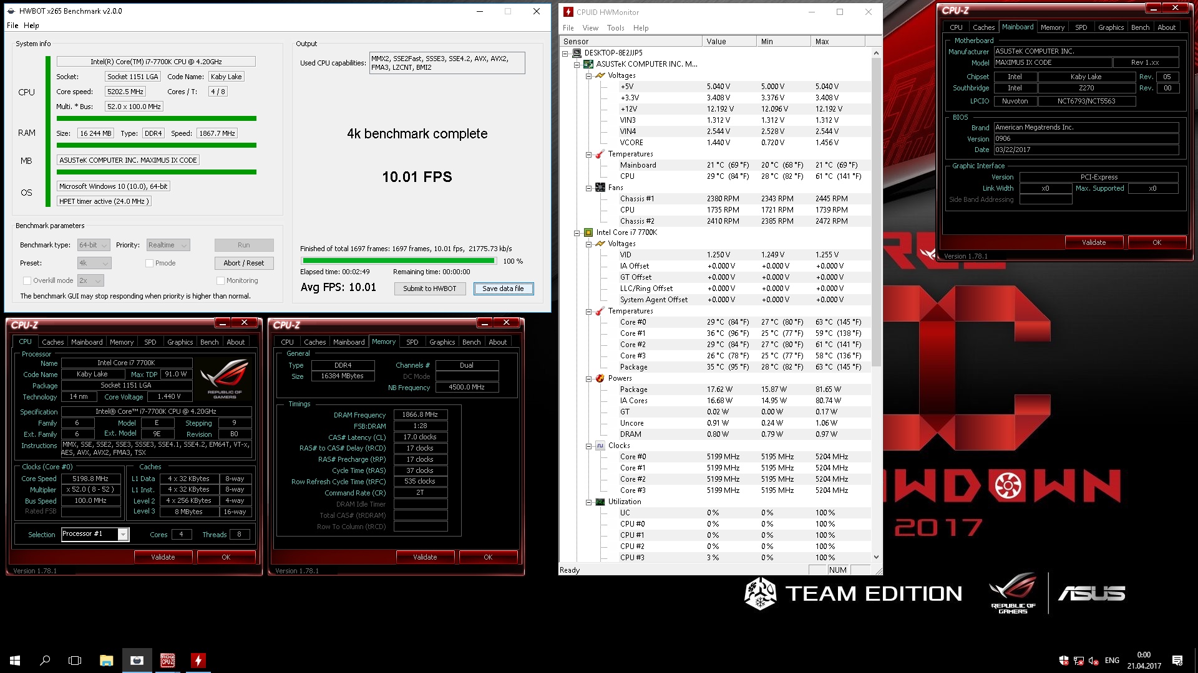
Task: Click the Powers section flame icon
Action: click(x=600, y=378)
